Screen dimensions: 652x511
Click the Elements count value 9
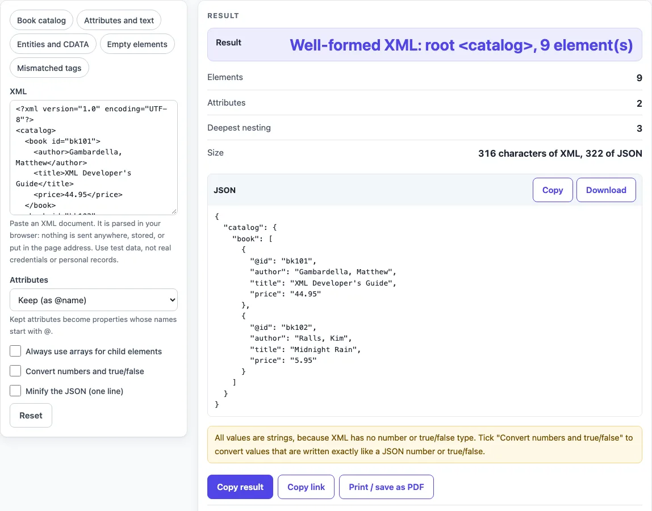coord(639,78)
